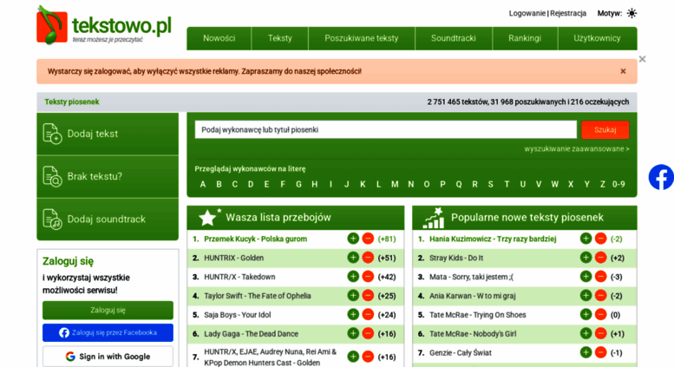Expand wyszukiwanie zaawansowane options
The image size is (674, 367).
click(x=576, y=149)
